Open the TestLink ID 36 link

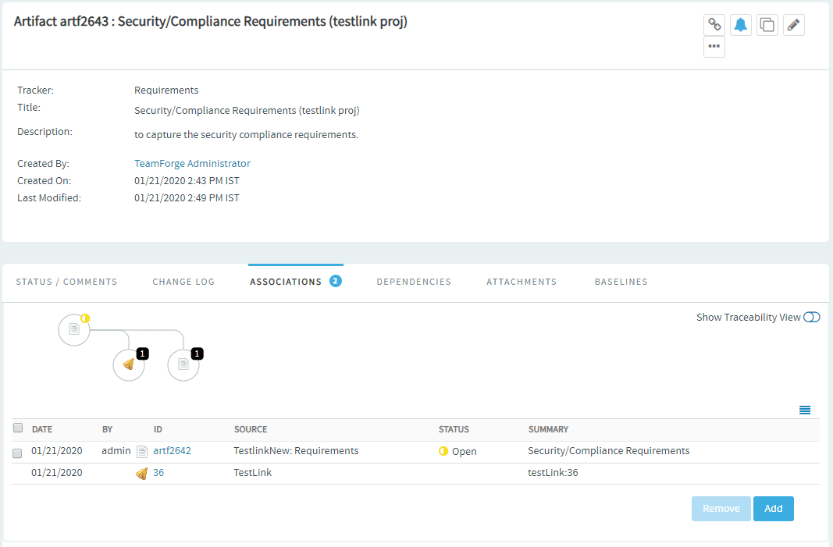point(158,473)
